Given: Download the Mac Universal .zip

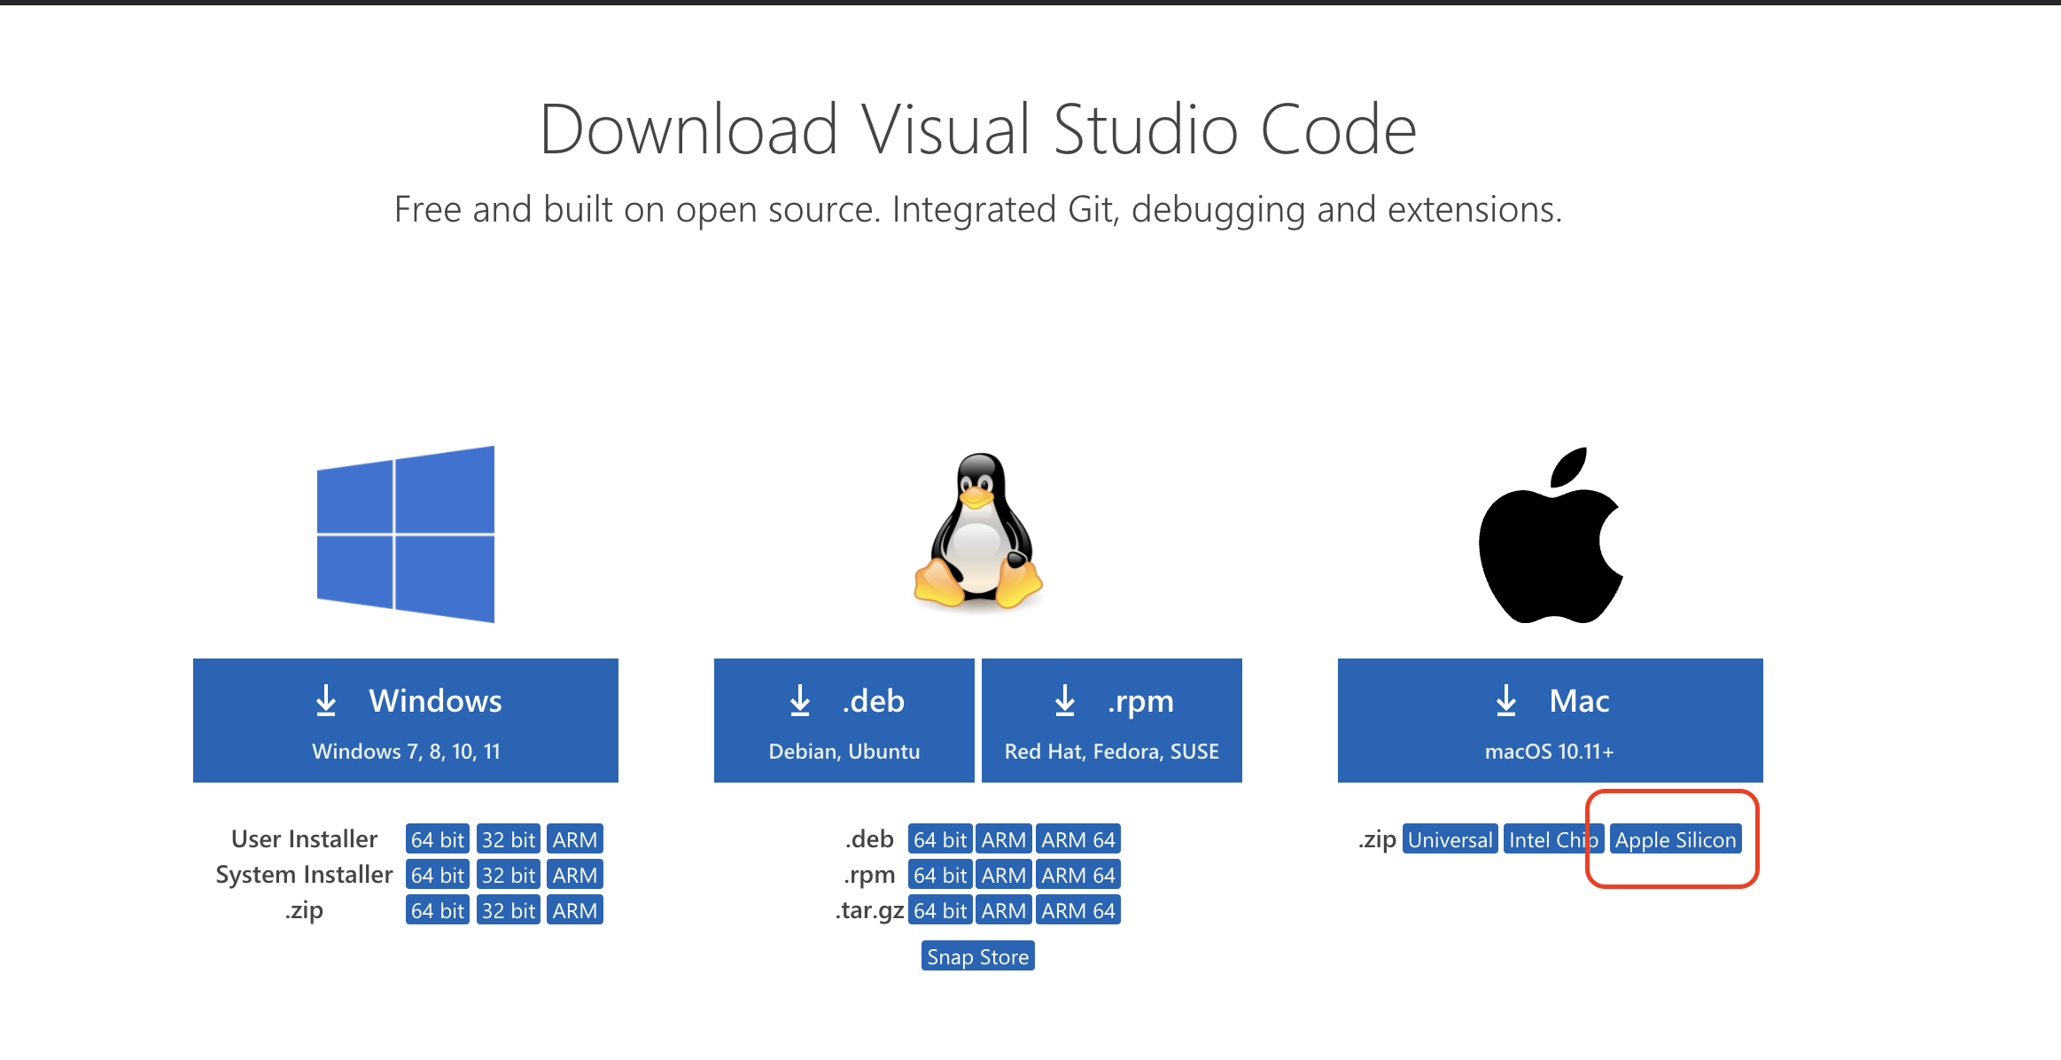Looking at the screenshot, I should [1450, 839].
